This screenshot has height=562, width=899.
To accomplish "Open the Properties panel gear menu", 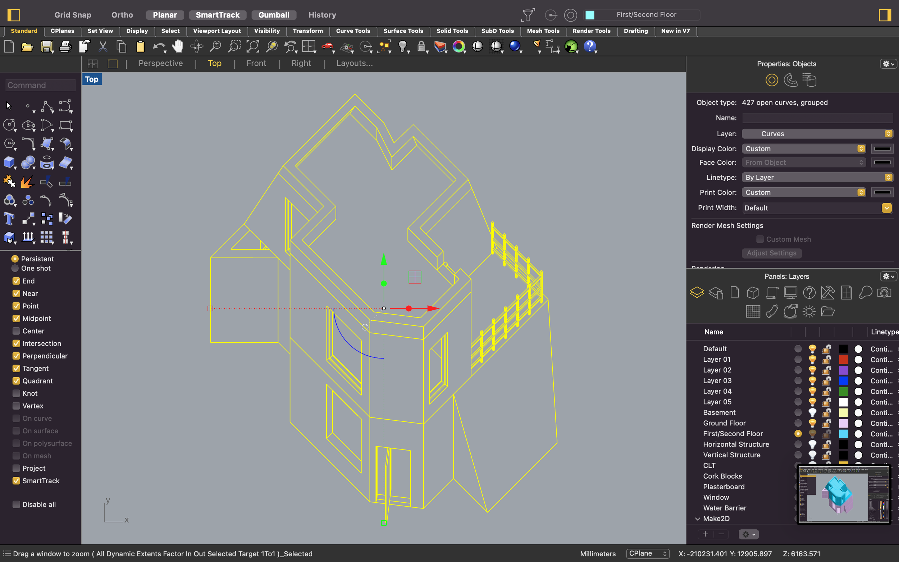I will coord(888,64).
